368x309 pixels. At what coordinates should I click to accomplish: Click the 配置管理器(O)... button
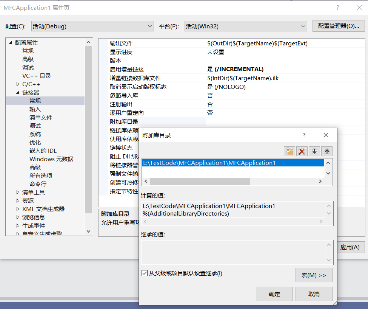tap(339, 26)
